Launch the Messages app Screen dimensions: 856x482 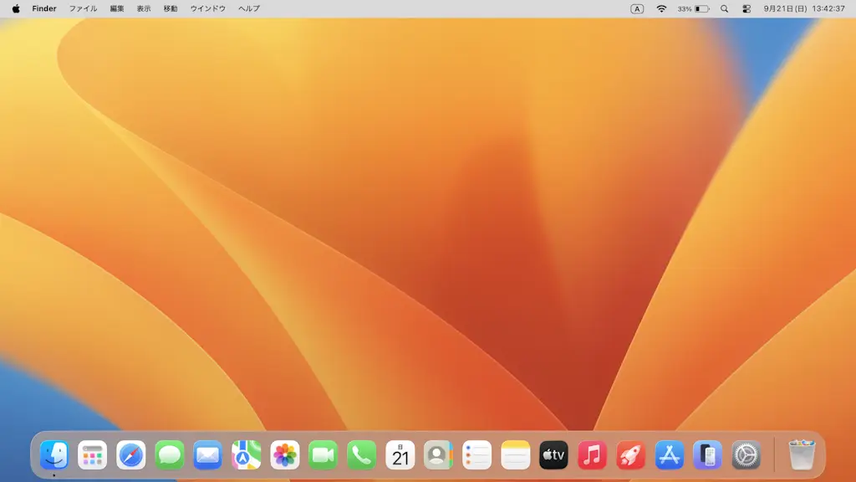(x=171, y=456)
